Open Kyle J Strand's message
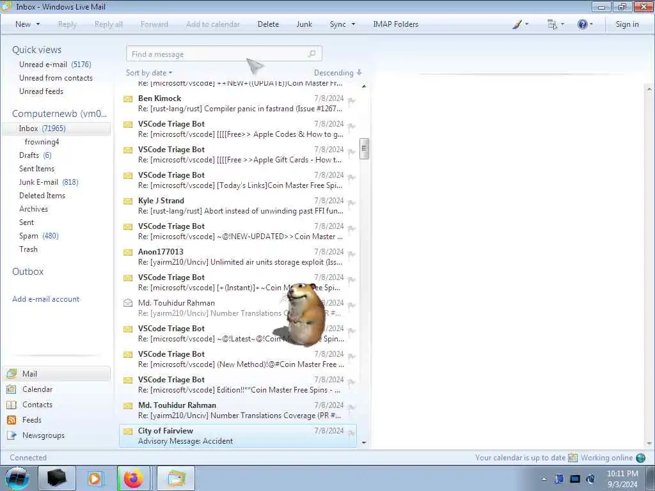 238,206
